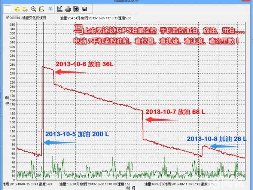The width and height of the screenshot is (253, 190).
Task: Click the "2013-10-7 放油 68 L" label
Action: [x=175, y=111]
